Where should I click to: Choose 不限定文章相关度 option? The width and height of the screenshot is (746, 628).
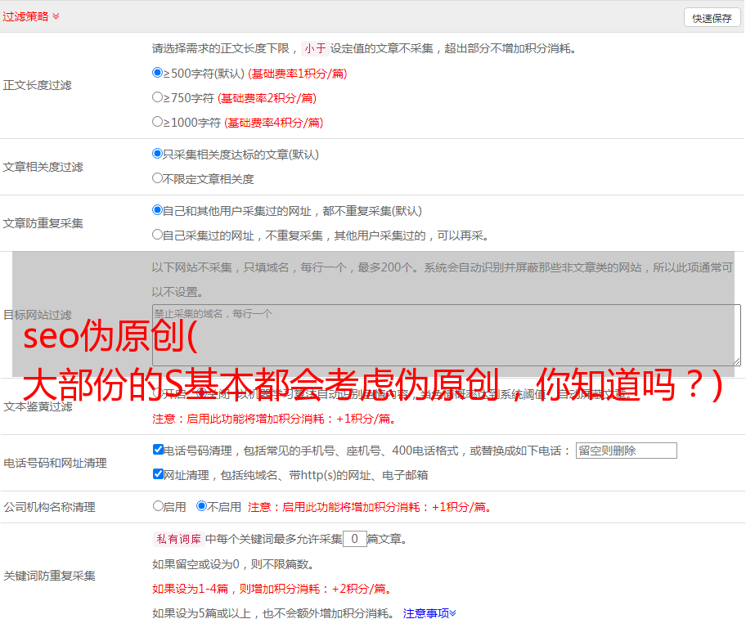coord(158,178)
